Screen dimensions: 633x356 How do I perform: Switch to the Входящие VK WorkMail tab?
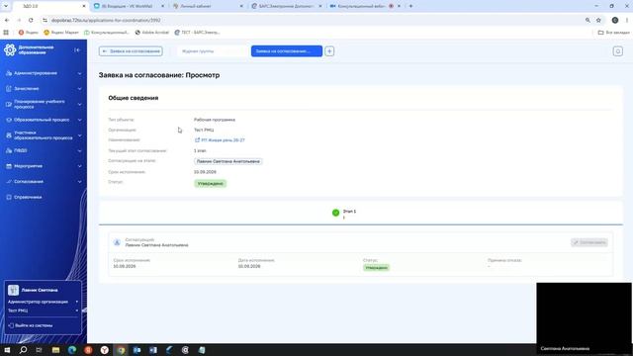[130, 6]
